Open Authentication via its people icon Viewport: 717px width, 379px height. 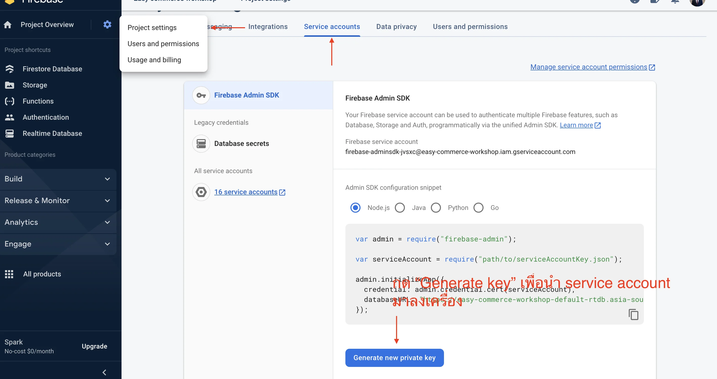[x=10, y=117]
